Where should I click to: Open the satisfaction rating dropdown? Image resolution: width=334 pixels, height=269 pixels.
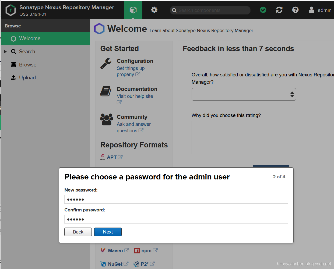244,94
